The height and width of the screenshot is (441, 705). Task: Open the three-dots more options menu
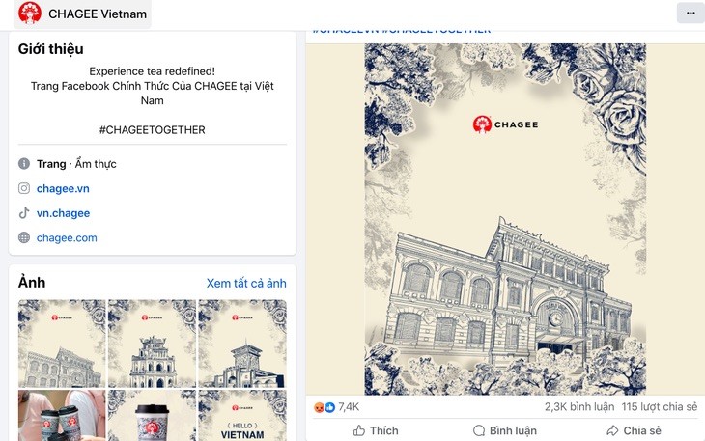691,13
